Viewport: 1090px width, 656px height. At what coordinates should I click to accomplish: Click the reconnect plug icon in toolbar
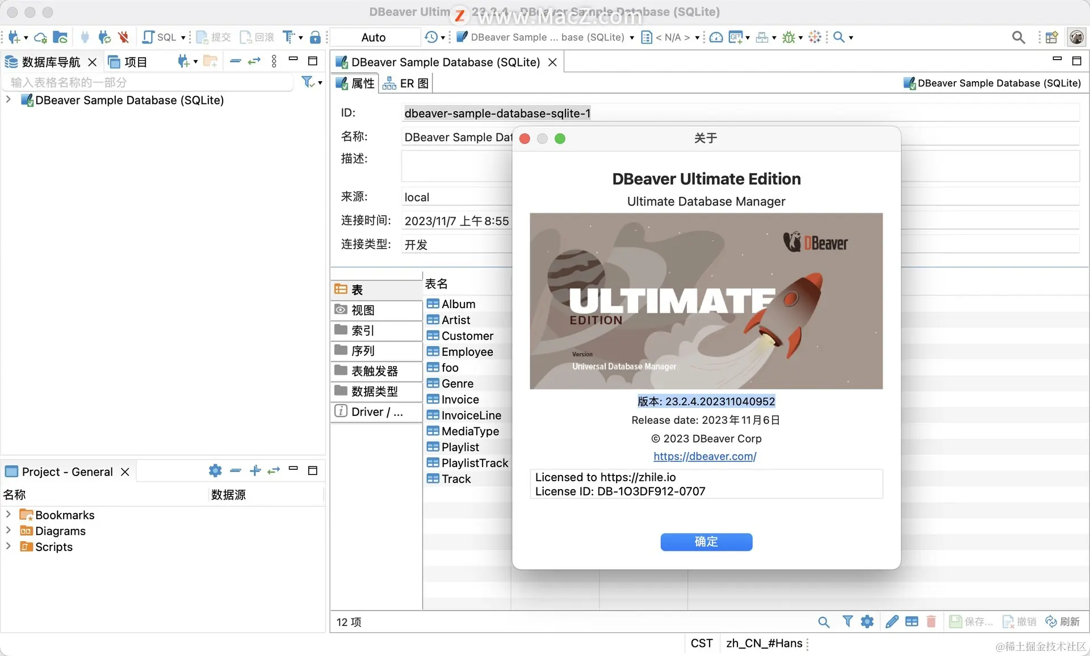coord(104,37)
